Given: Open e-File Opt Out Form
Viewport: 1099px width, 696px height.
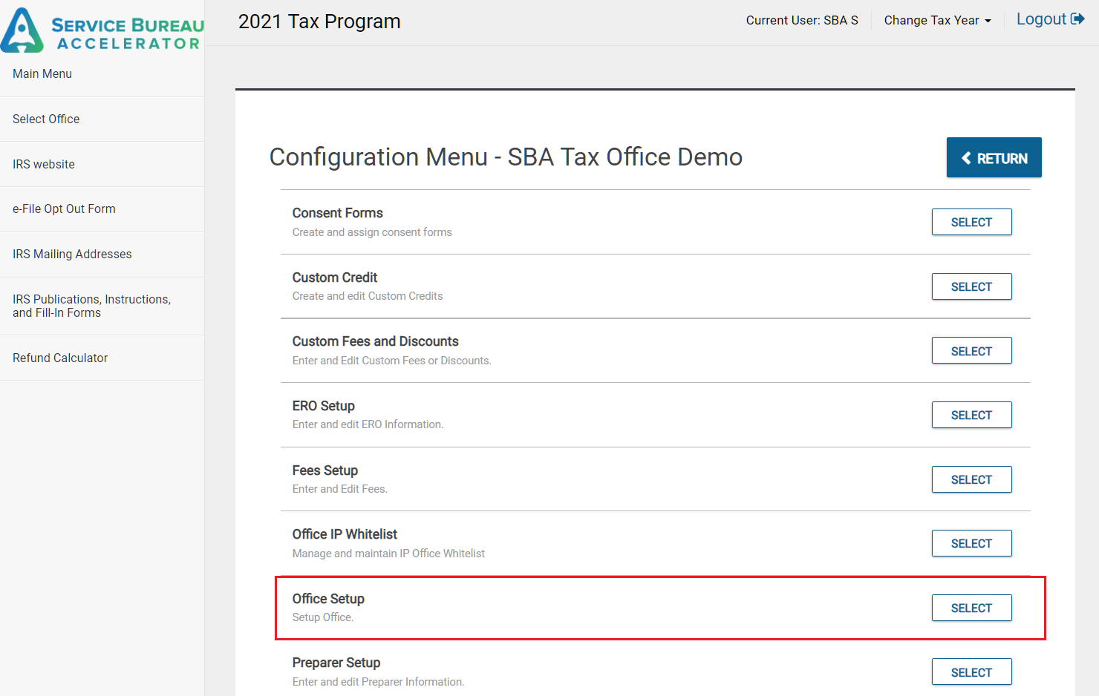Looking at the screenshot, I should [x=64, y=209].
